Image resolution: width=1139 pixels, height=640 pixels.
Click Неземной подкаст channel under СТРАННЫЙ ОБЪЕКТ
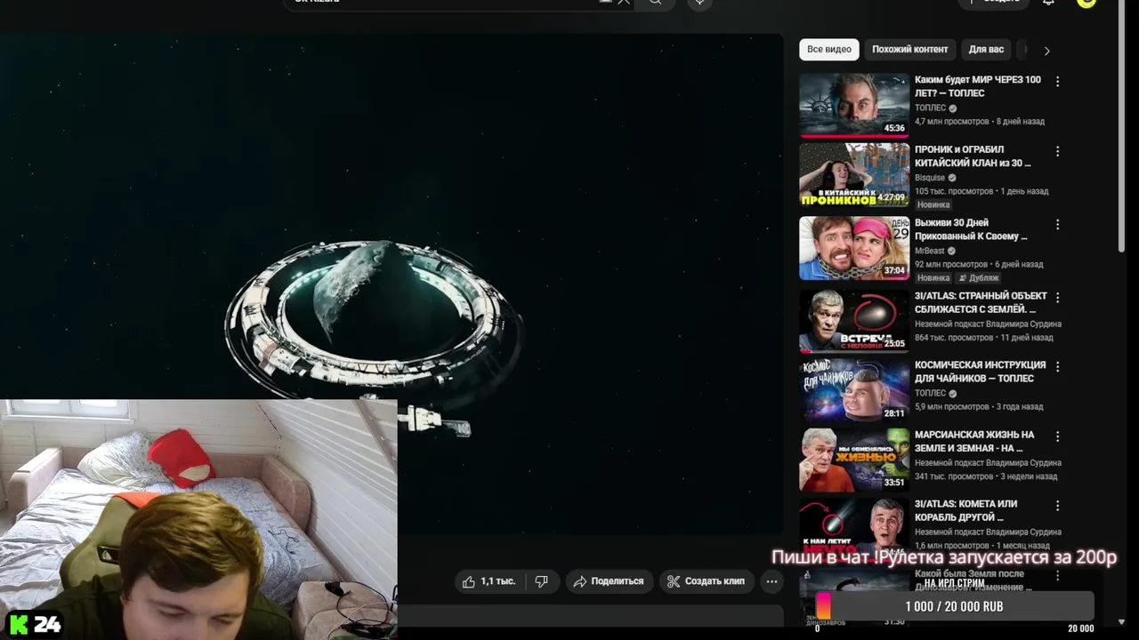coord(988,324)
